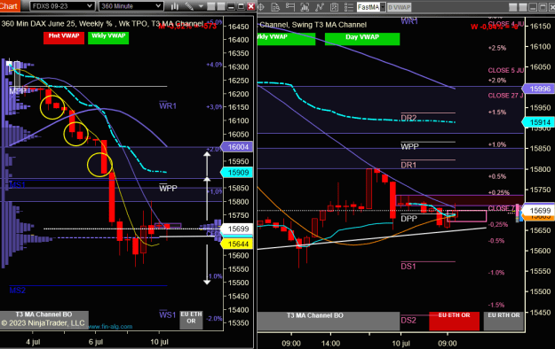Viewport: 555px width, 349px height.
Task: Open the FDXS 09-23 instrument dropdown
Action: point(62,6)
